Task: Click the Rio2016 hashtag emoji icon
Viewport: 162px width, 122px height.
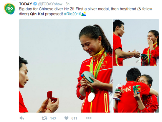Action: coord(84,14)
